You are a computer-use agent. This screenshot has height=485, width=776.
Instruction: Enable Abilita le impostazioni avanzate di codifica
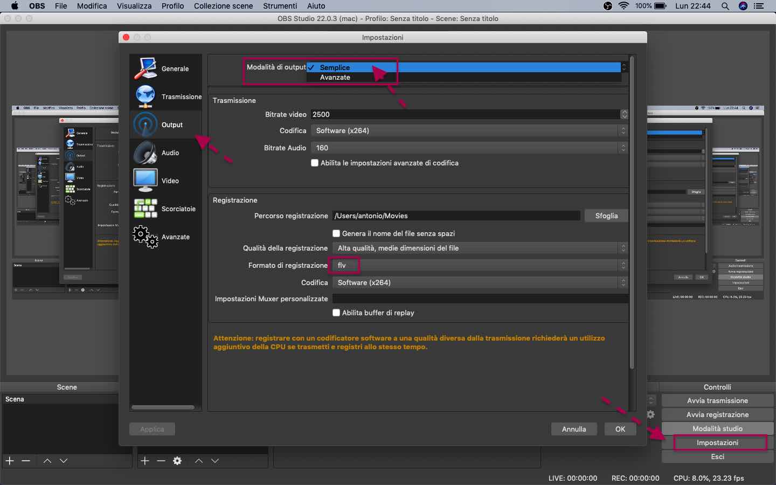(x=315, y=163)
